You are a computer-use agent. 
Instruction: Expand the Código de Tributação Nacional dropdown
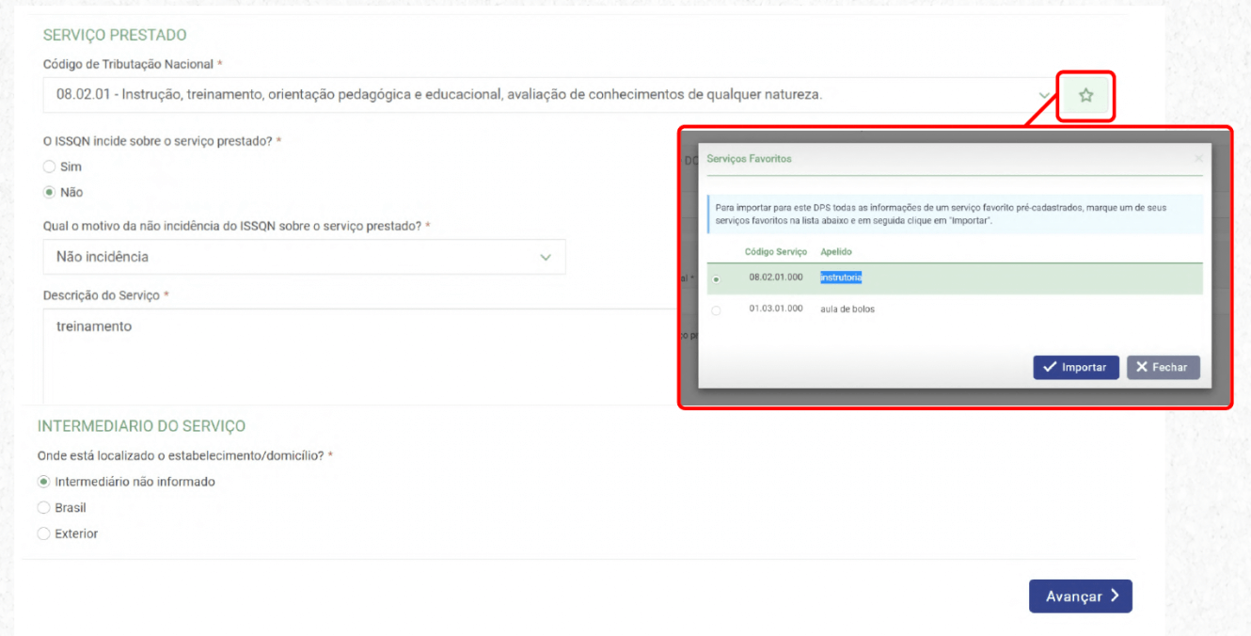point(1043,95)
